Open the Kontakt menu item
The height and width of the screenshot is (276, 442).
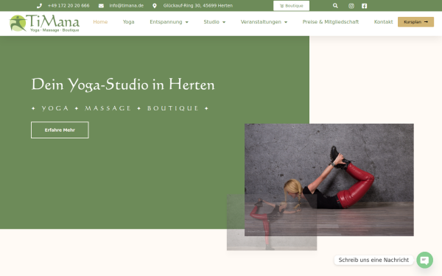383,22
